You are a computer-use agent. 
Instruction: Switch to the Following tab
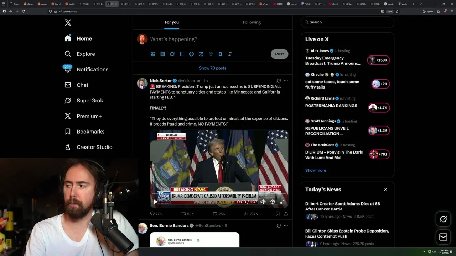[252, 22]
